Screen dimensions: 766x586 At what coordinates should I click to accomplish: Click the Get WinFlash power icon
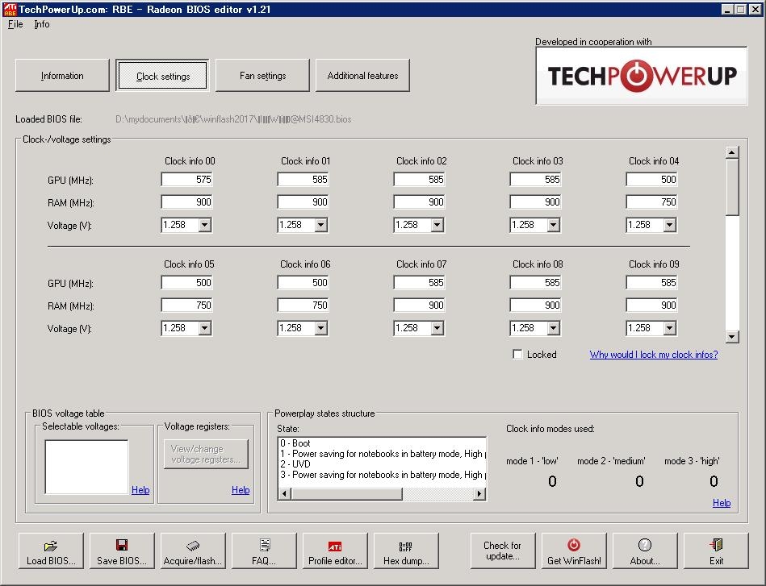pos(574,546)
